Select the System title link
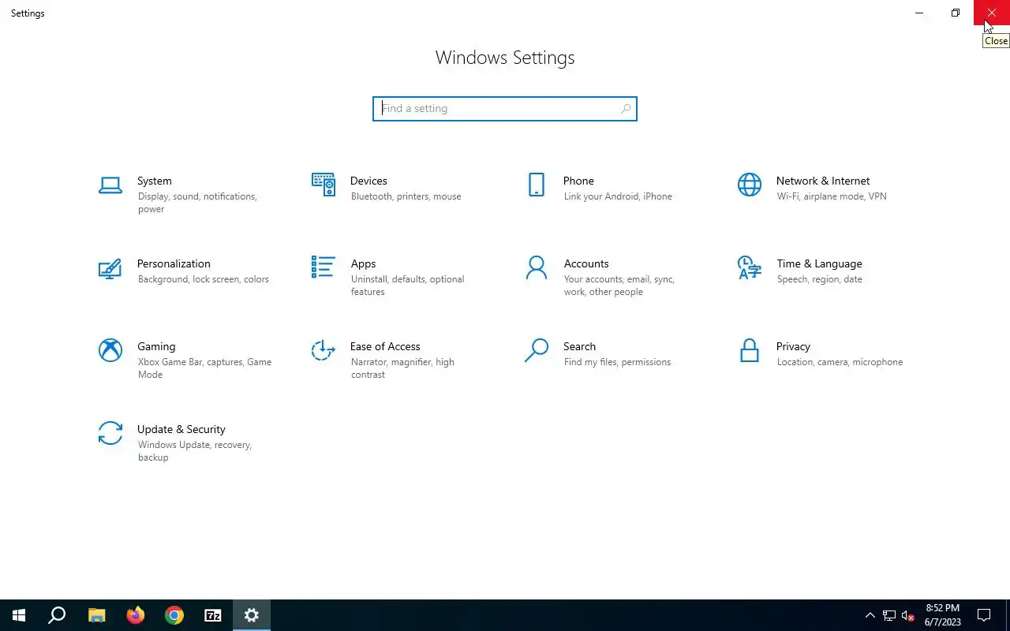 point(155,181)
